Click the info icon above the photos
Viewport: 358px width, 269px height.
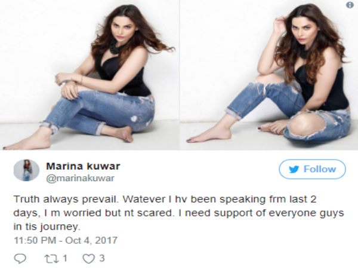[350, 5]
